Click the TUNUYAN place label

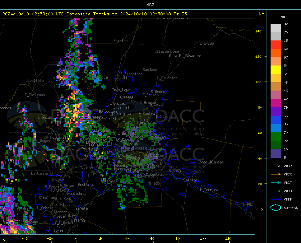click(x=78, y=221)
